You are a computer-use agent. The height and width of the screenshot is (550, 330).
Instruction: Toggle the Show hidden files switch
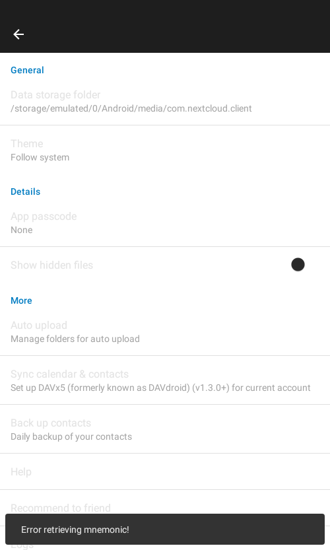pos(298,265)
